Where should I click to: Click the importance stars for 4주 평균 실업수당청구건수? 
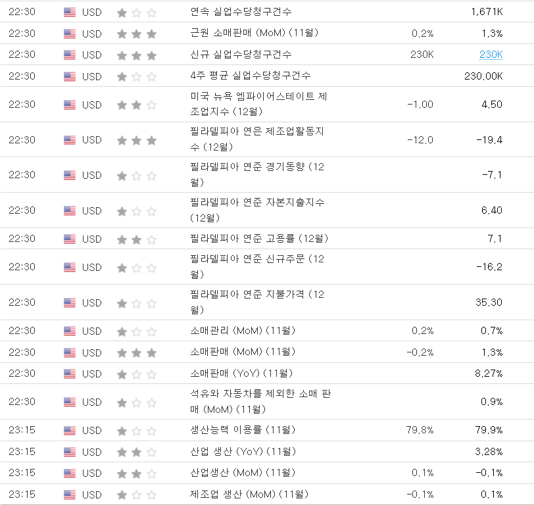tap(137, 76)
